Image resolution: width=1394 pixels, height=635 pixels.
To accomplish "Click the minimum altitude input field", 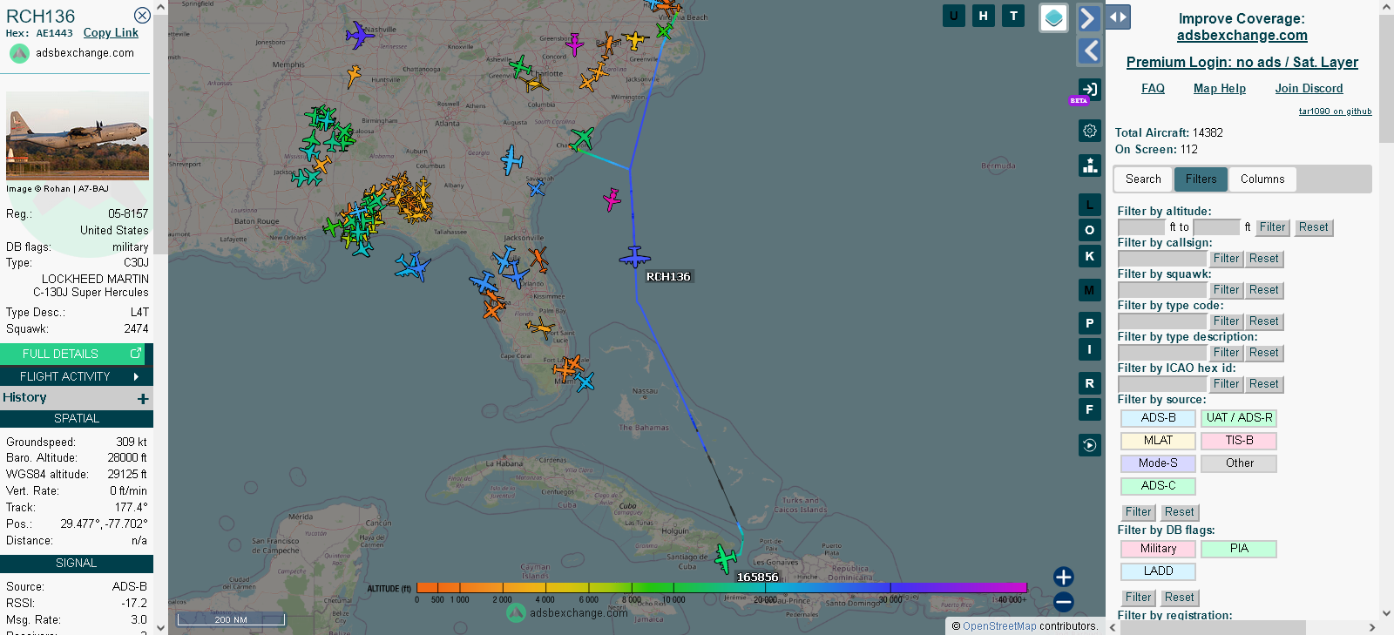I will tap(1141, 227).
